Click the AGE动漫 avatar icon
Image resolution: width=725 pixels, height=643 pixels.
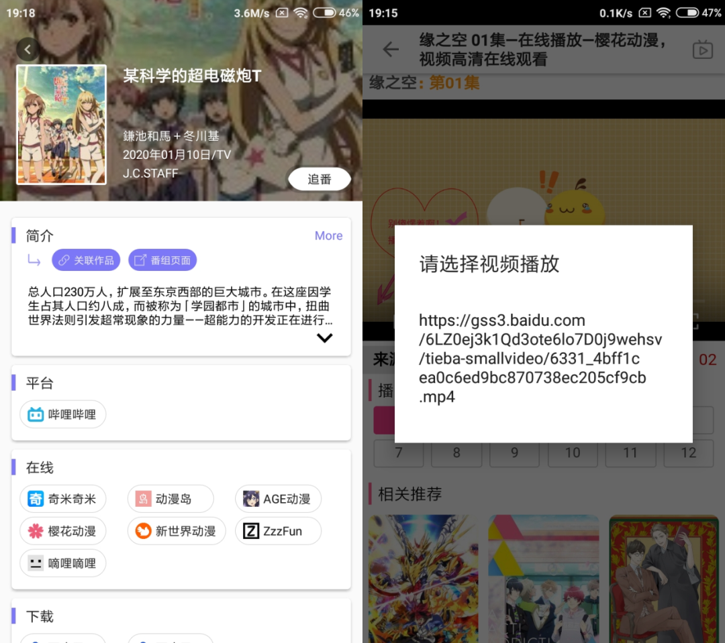point(251,499)
